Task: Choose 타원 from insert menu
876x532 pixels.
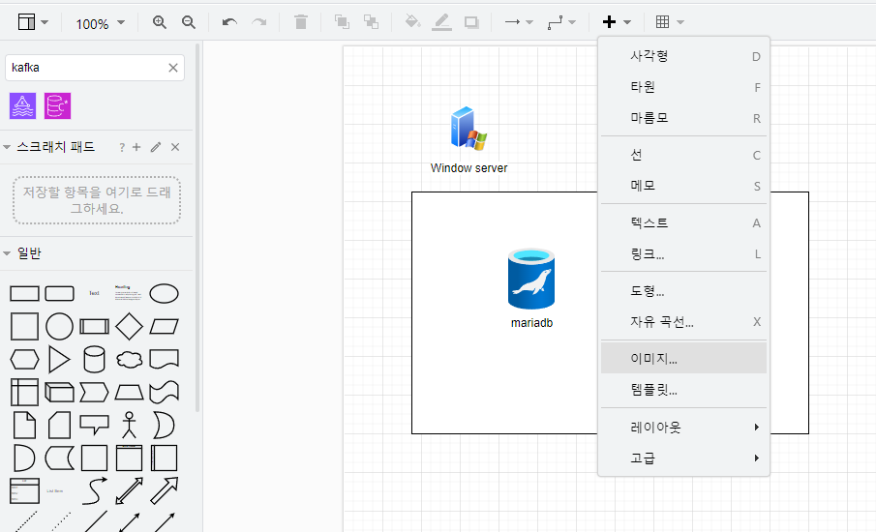Action: point(683,87)
